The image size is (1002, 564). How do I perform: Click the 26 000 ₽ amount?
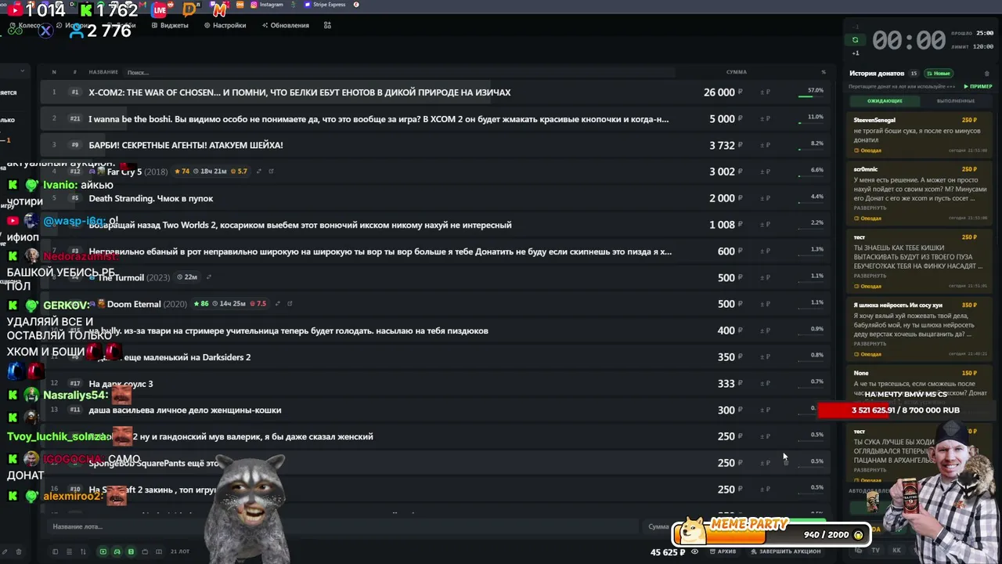723,92
